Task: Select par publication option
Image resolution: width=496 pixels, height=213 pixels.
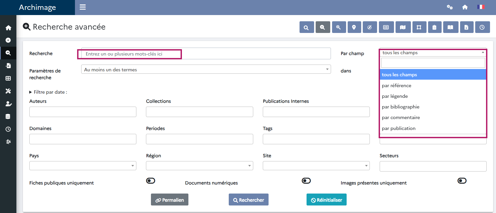Action: [433, 128]
